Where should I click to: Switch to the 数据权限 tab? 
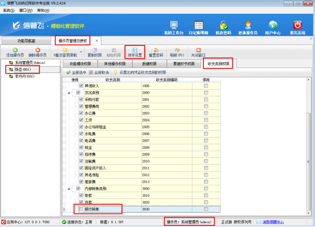pos(149,64)
